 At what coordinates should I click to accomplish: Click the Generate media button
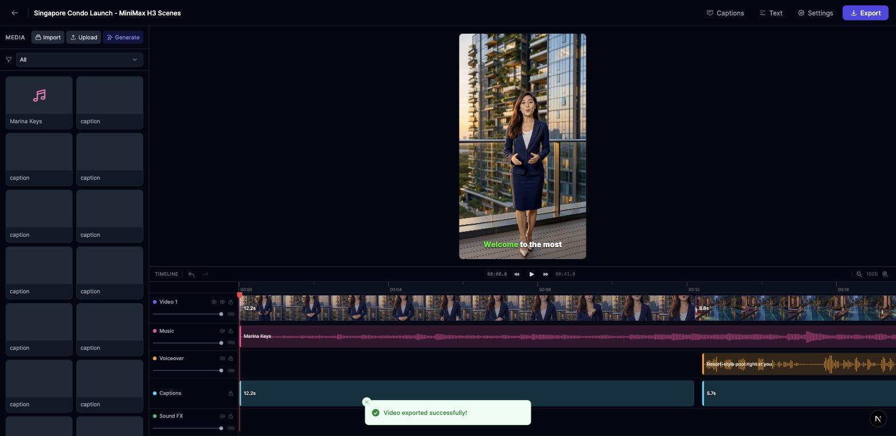pos(123,37)
